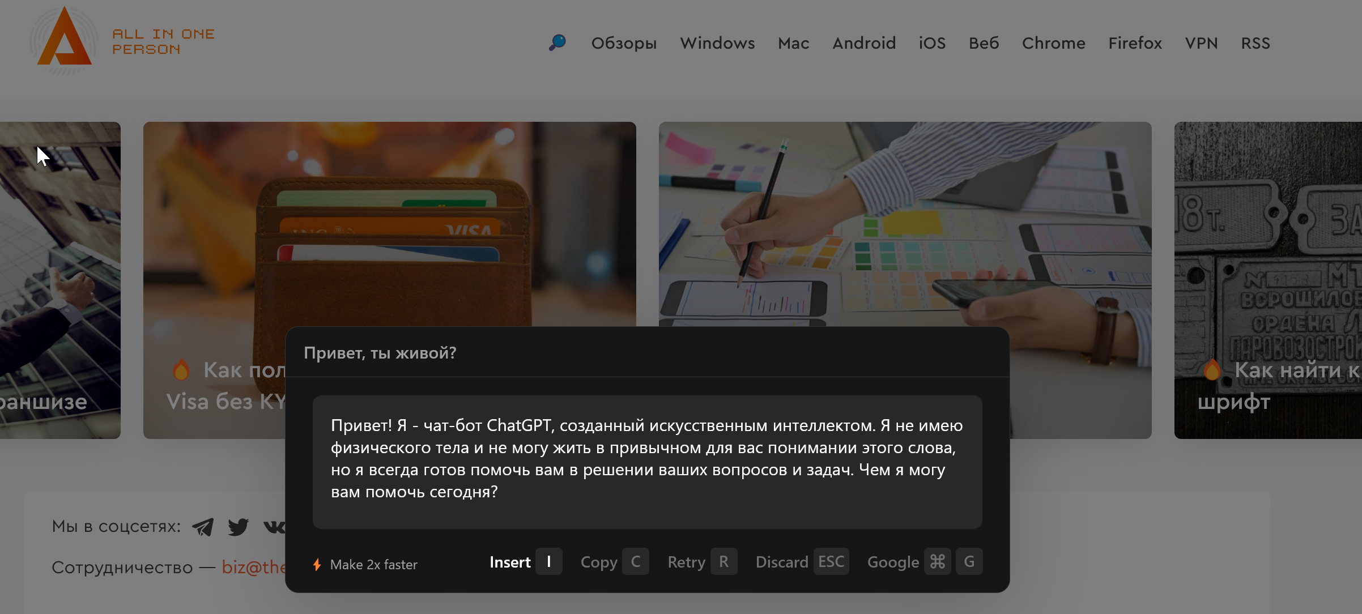Click the search magnifier icon in the navigation bar
The width and height of the screenshot is (1362, 614).
coord(557,42)
